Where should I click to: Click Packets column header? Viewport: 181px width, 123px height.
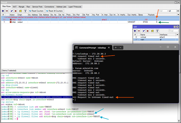tap(153, 15)
